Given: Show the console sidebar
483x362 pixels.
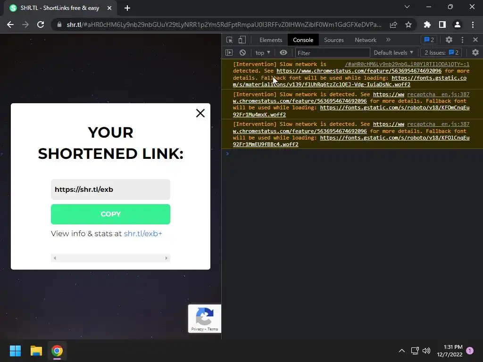Looking at the screenshot, I should tap(229, 53).
